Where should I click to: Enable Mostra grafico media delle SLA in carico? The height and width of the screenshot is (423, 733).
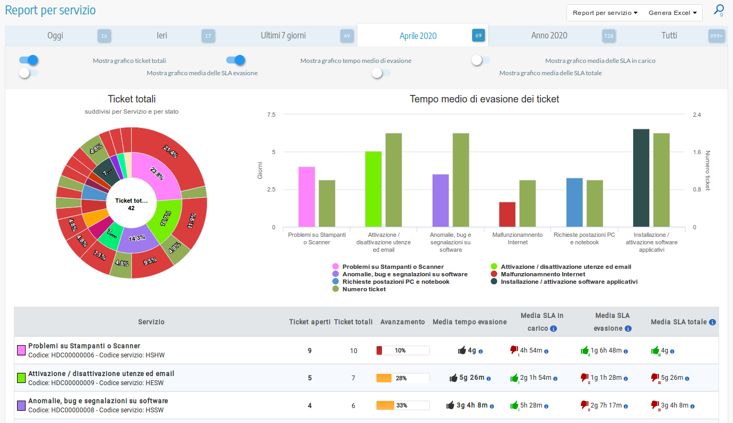pyautogui.click(x=481, y=60)
